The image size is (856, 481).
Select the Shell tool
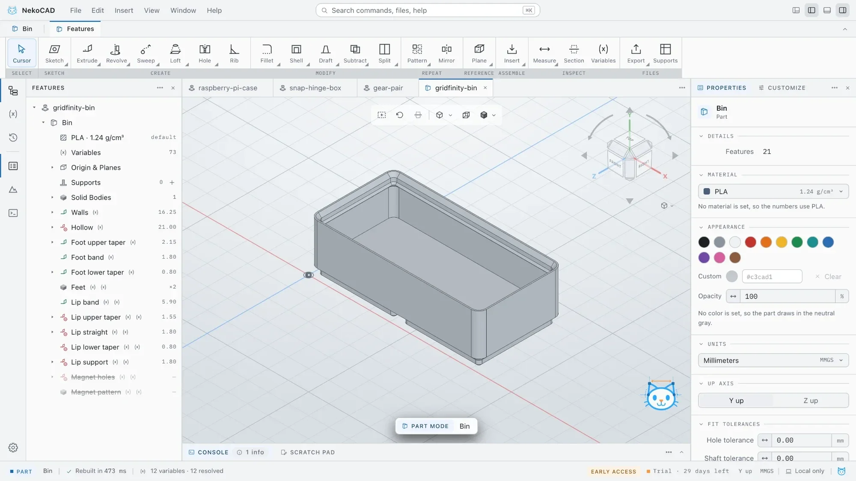[x=296, y=53]
